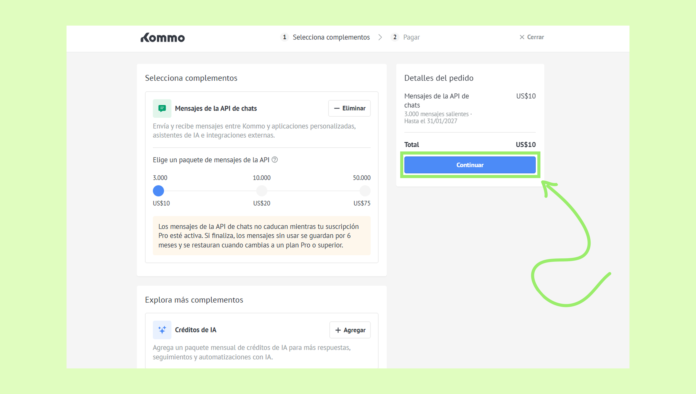Click the Total US$10 amount
Image resolution: width=696 pixels, height=394 pixels.
[x=526, y=145]
